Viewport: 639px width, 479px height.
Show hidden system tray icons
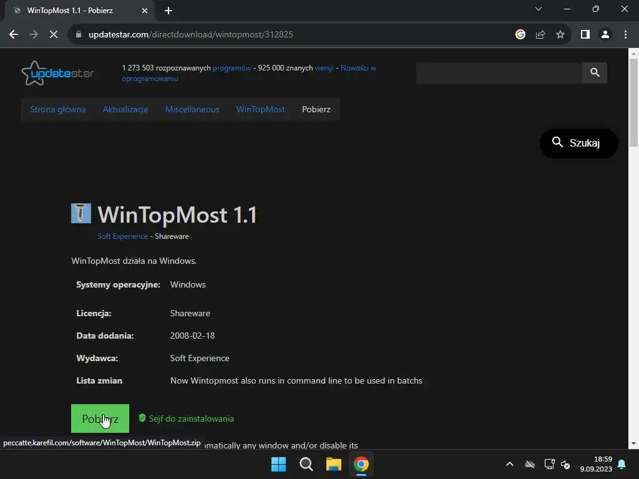pyautogui.click(x=510, y=464)
